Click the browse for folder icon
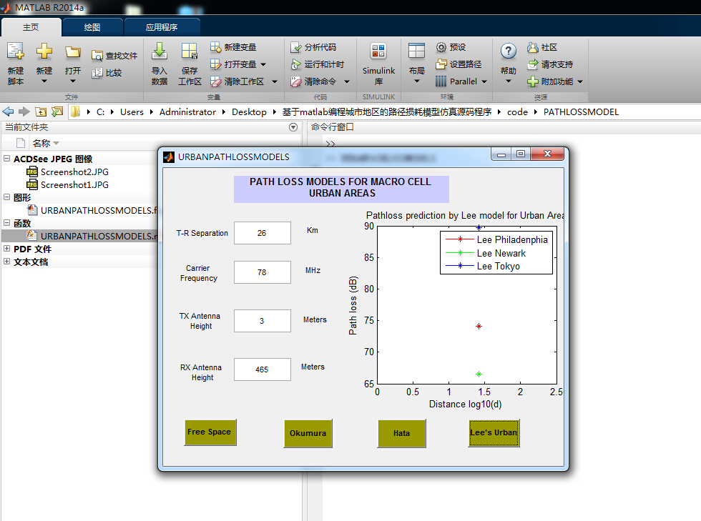The width and height of the screenshot is (701, 521). tap(57, 111)
